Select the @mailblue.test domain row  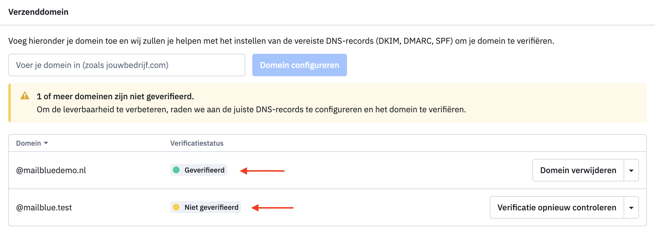[x=327, y=207]
